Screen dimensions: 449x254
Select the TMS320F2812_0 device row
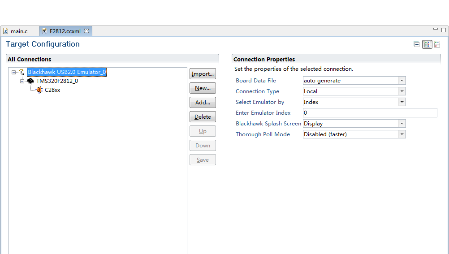(57, 81)
